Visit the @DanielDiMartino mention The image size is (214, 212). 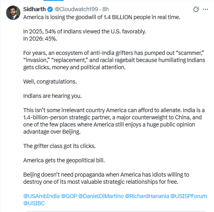pyautogui.click(x=101, y=196)
